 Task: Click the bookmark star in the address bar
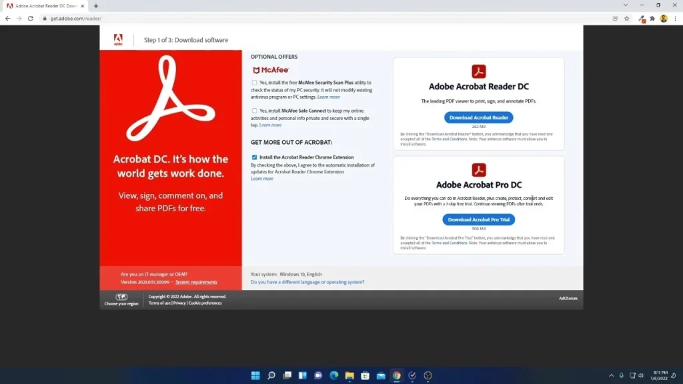tap(627, 19)
